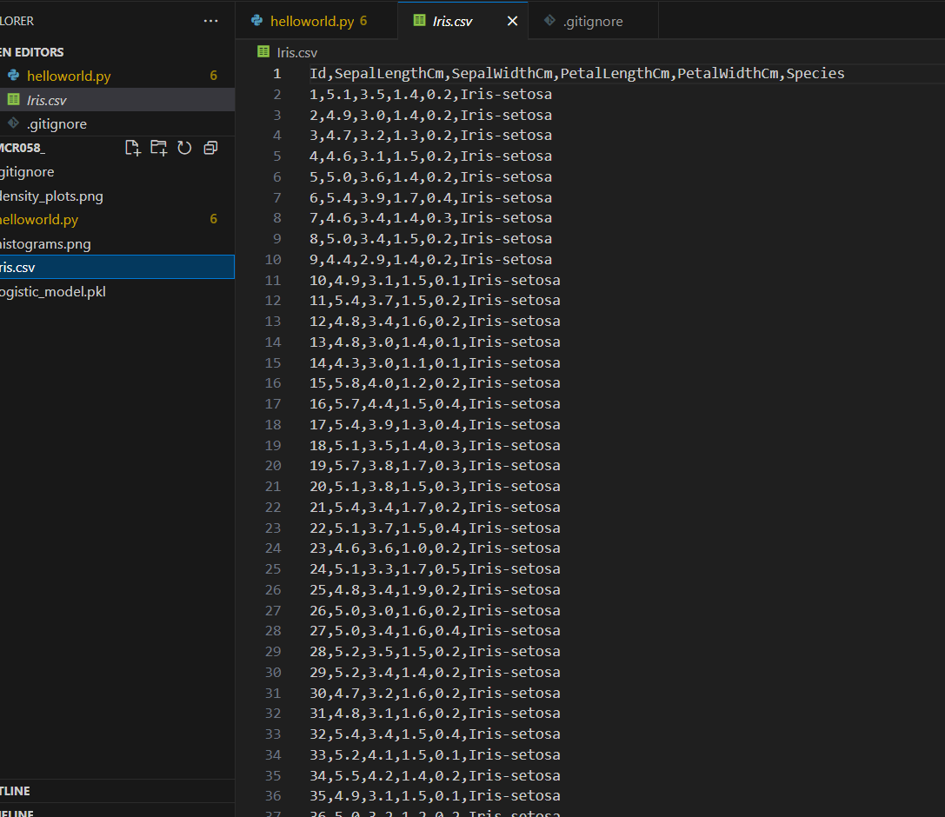The image size is (945, 817).
Task: Click the git icon beside .gitignore in Open Editors
Action: coord(13,123)
